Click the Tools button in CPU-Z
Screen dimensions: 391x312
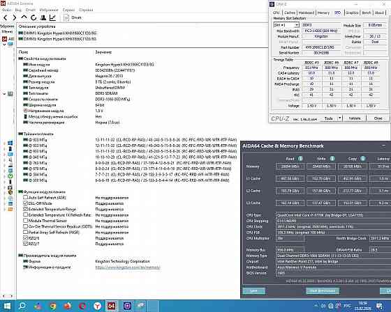328,118
